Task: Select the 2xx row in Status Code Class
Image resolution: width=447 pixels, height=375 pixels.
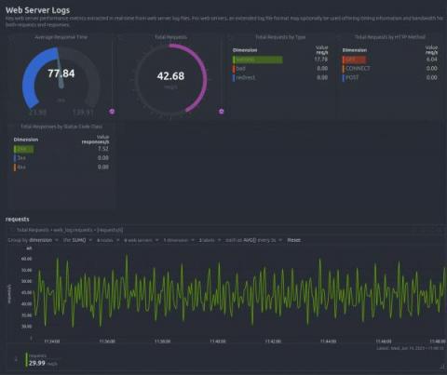Action: [x=61, y=149]
